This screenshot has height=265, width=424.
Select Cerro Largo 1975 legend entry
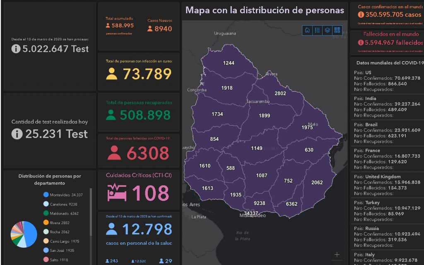(61, 241)
